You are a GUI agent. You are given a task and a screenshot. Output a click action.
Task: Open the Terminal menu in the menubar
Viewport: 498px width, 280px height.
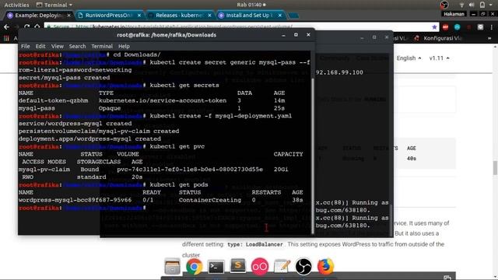(102, 47)
